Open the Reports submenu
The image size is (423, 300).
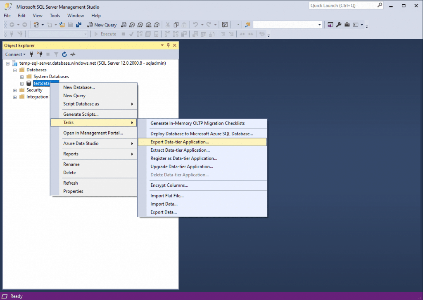click(x=94, y=154)
